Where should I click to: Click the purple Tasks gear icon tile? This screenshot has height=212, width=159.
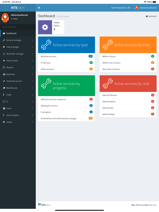(x=45, y=27)
